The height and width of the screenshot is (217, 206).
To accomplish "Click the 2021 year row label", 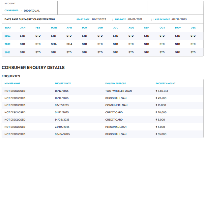I will [8, 52].
